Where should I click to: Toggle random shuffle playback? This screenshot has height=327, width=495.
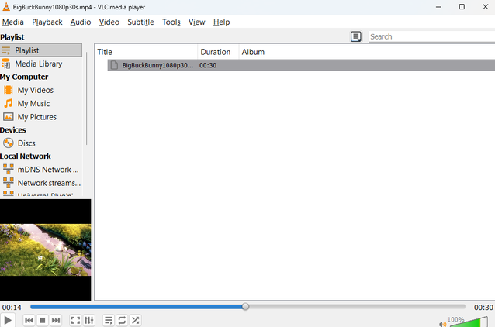(x=136, y=320)
